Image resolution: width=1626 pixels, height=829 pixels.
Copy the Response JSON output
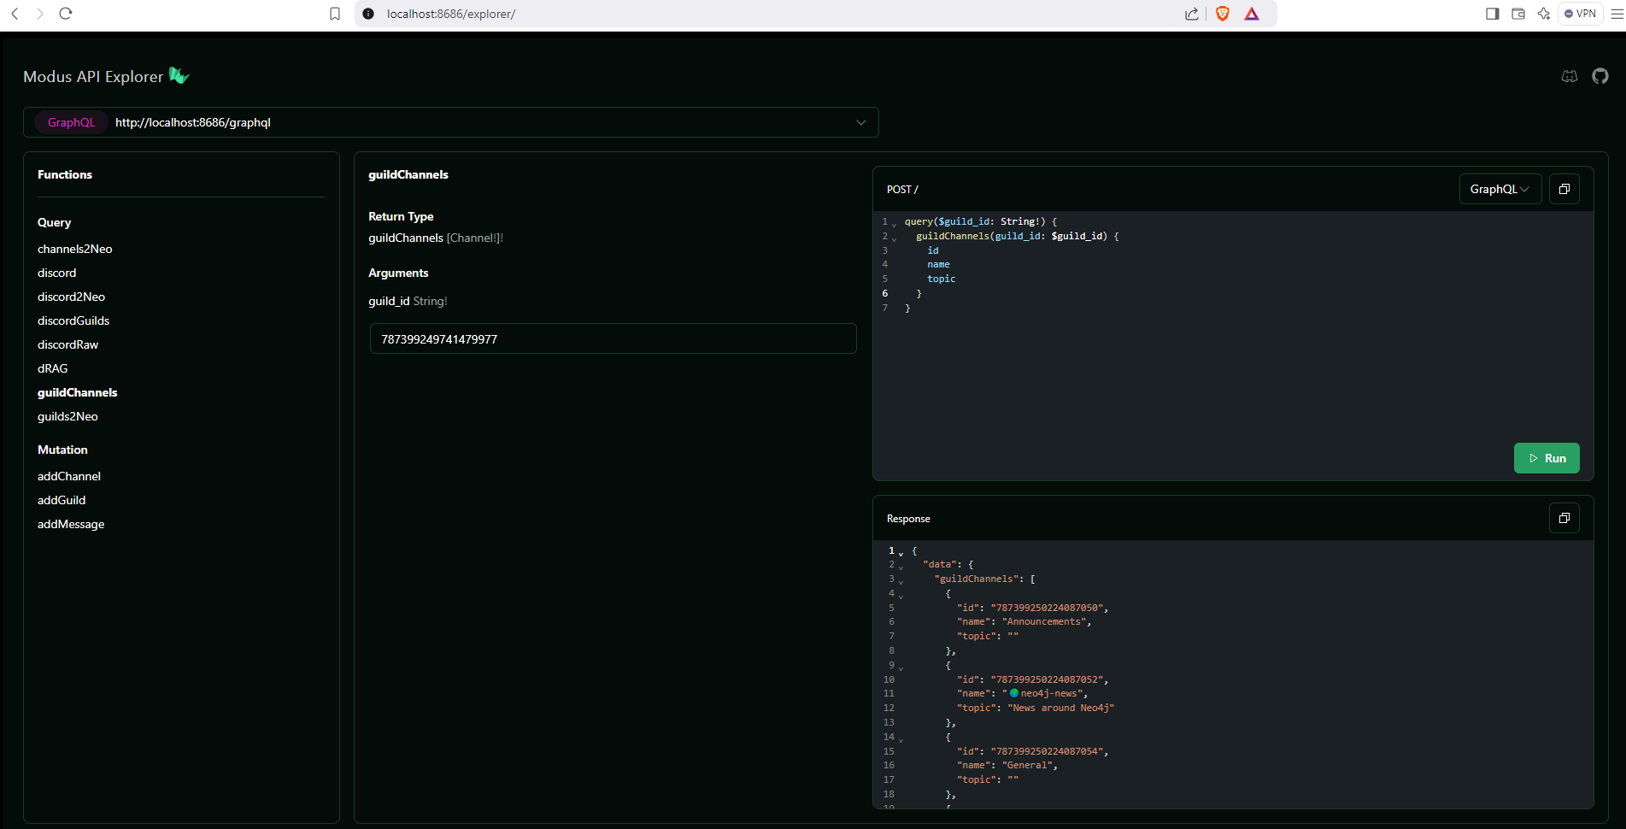click(1564, 518)
